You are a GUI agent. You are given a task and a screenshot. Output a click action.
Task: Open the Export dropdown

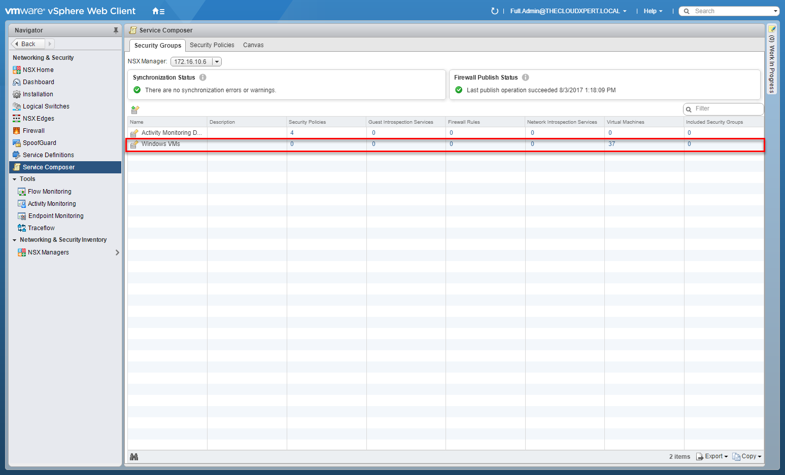(712, 457)
